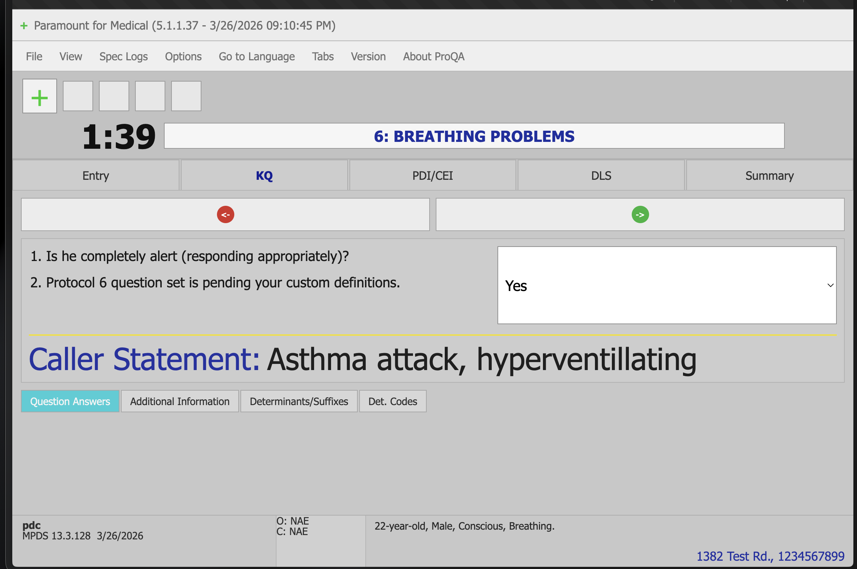Image resolution: width=857 pixels, height=569 pixels.
Task: Open the About ProQA menu
Action: (433, 57)
